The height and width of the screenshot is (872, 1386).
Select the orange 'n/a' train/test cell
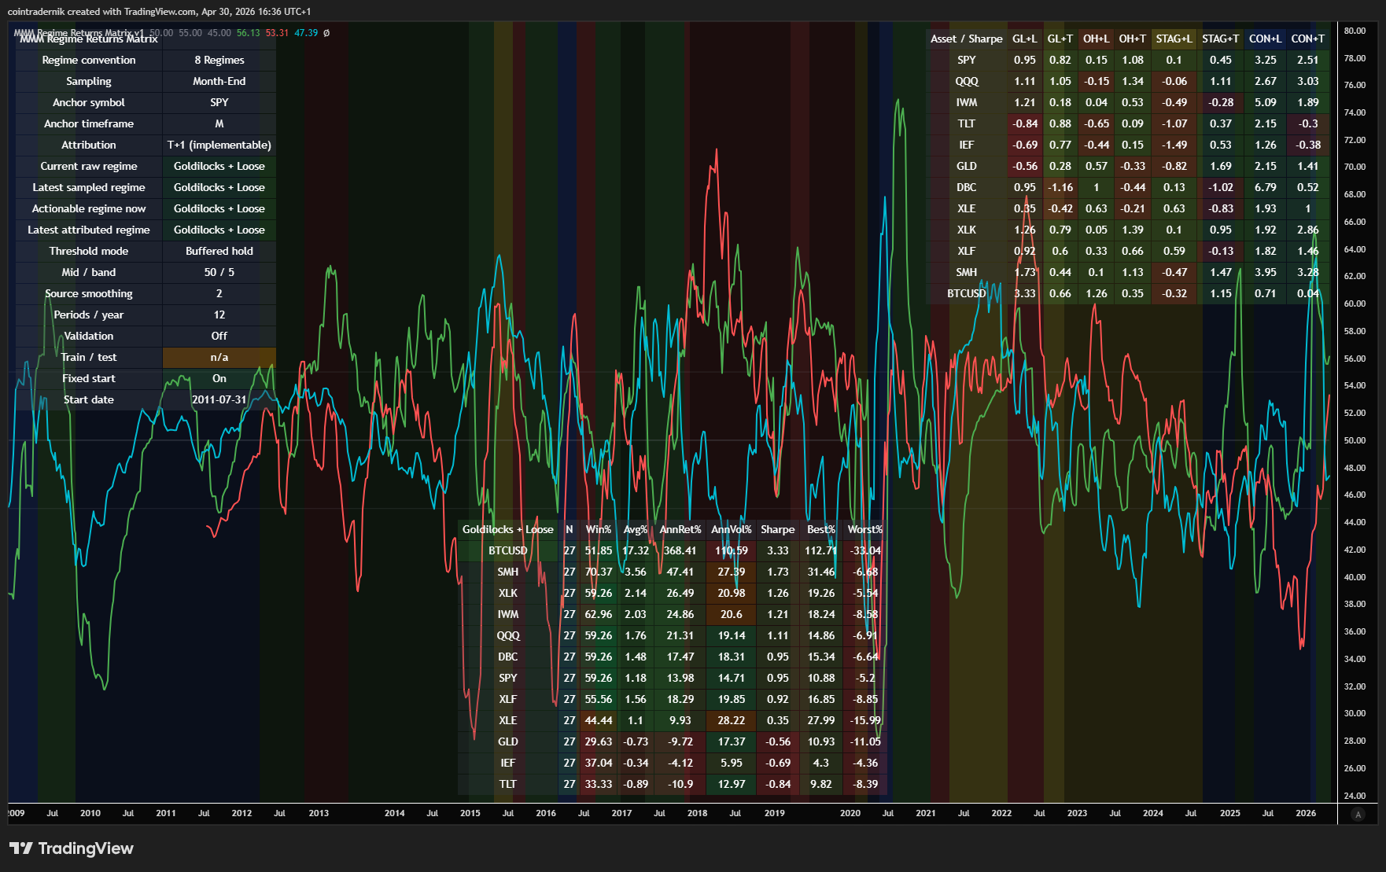coord(219,358)
